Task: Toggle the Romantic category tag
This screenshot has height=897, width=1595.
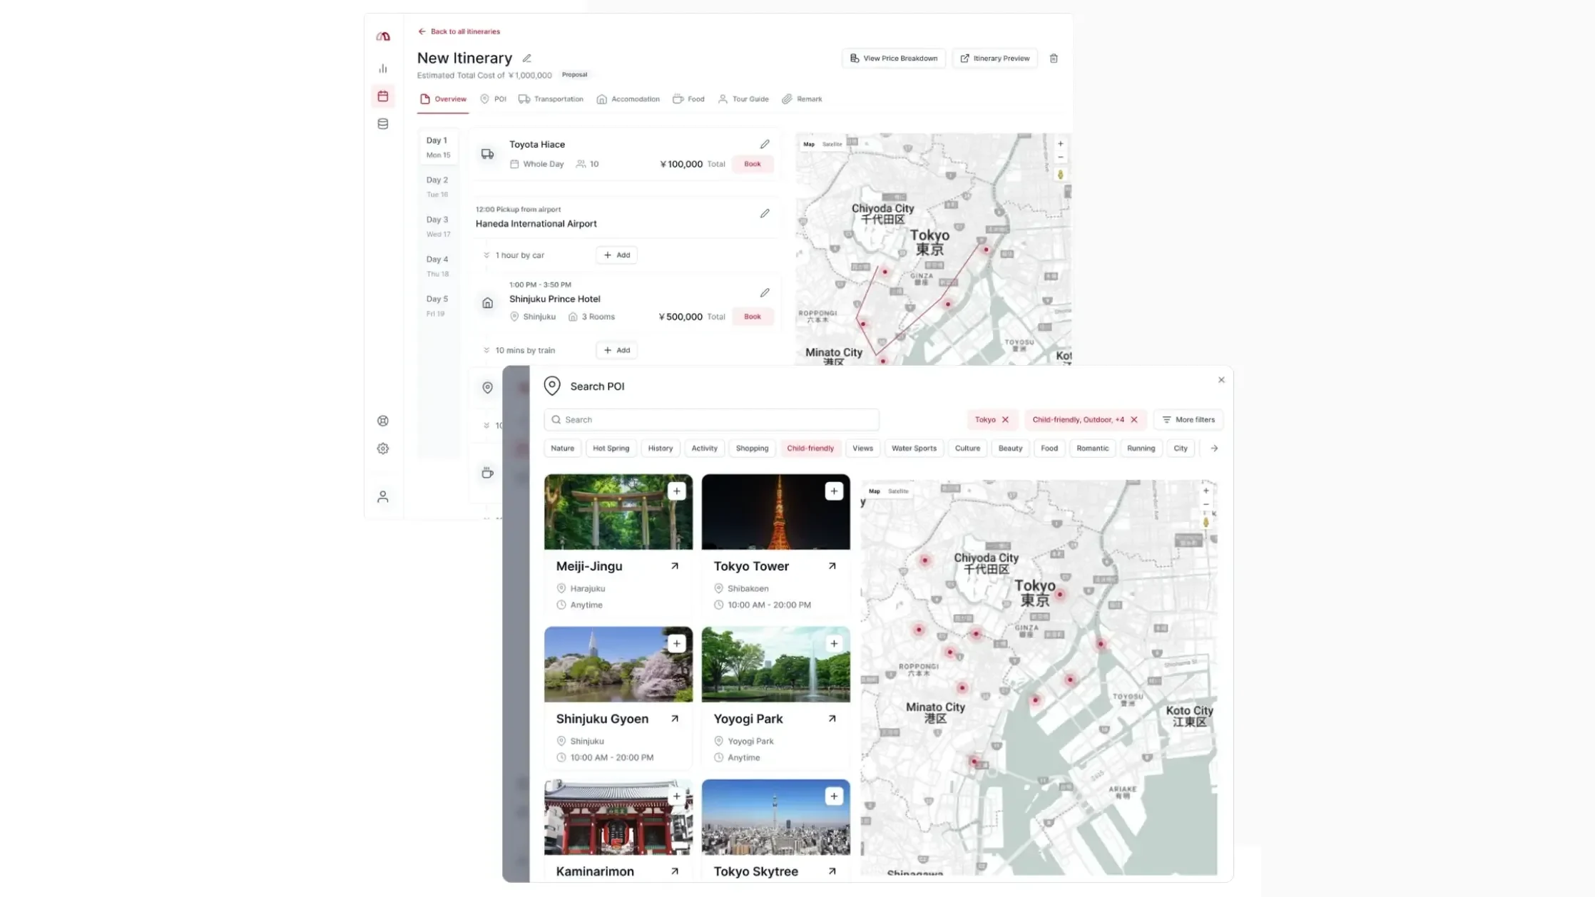Action: pyautogui.click(x=1092, y=448)
